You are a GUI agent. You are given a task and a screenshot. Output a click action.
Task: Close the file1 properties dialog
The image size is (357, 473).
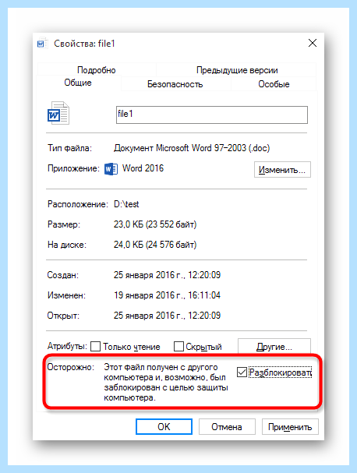tap(313, 43)
